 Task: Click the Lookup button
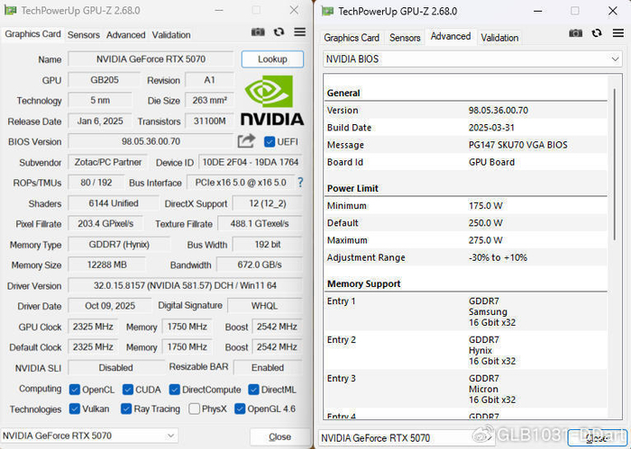272,59
